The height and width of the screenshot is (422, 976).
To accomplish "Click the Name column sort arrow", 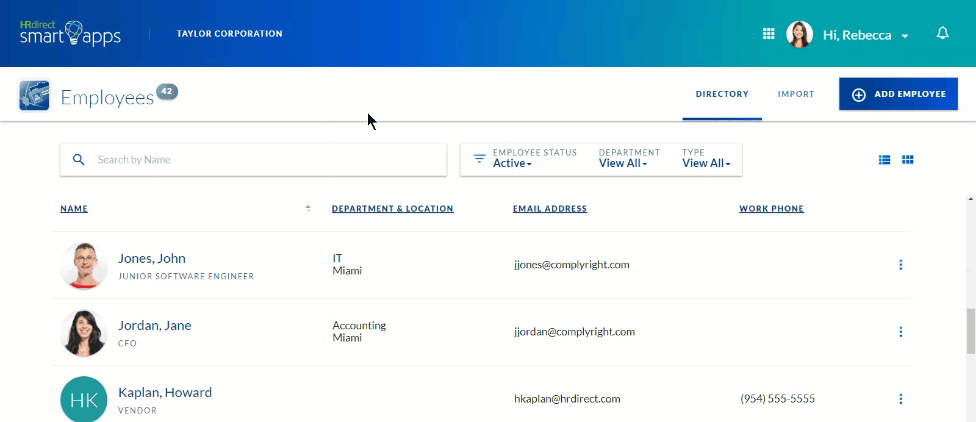I will (308, 209).
